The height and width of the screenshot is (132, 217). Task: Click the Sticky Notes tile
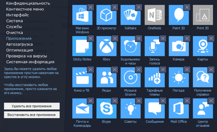[82, 46]
